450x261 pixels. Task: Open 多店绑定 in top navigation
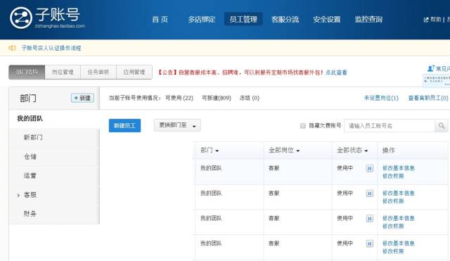(202, 19)
